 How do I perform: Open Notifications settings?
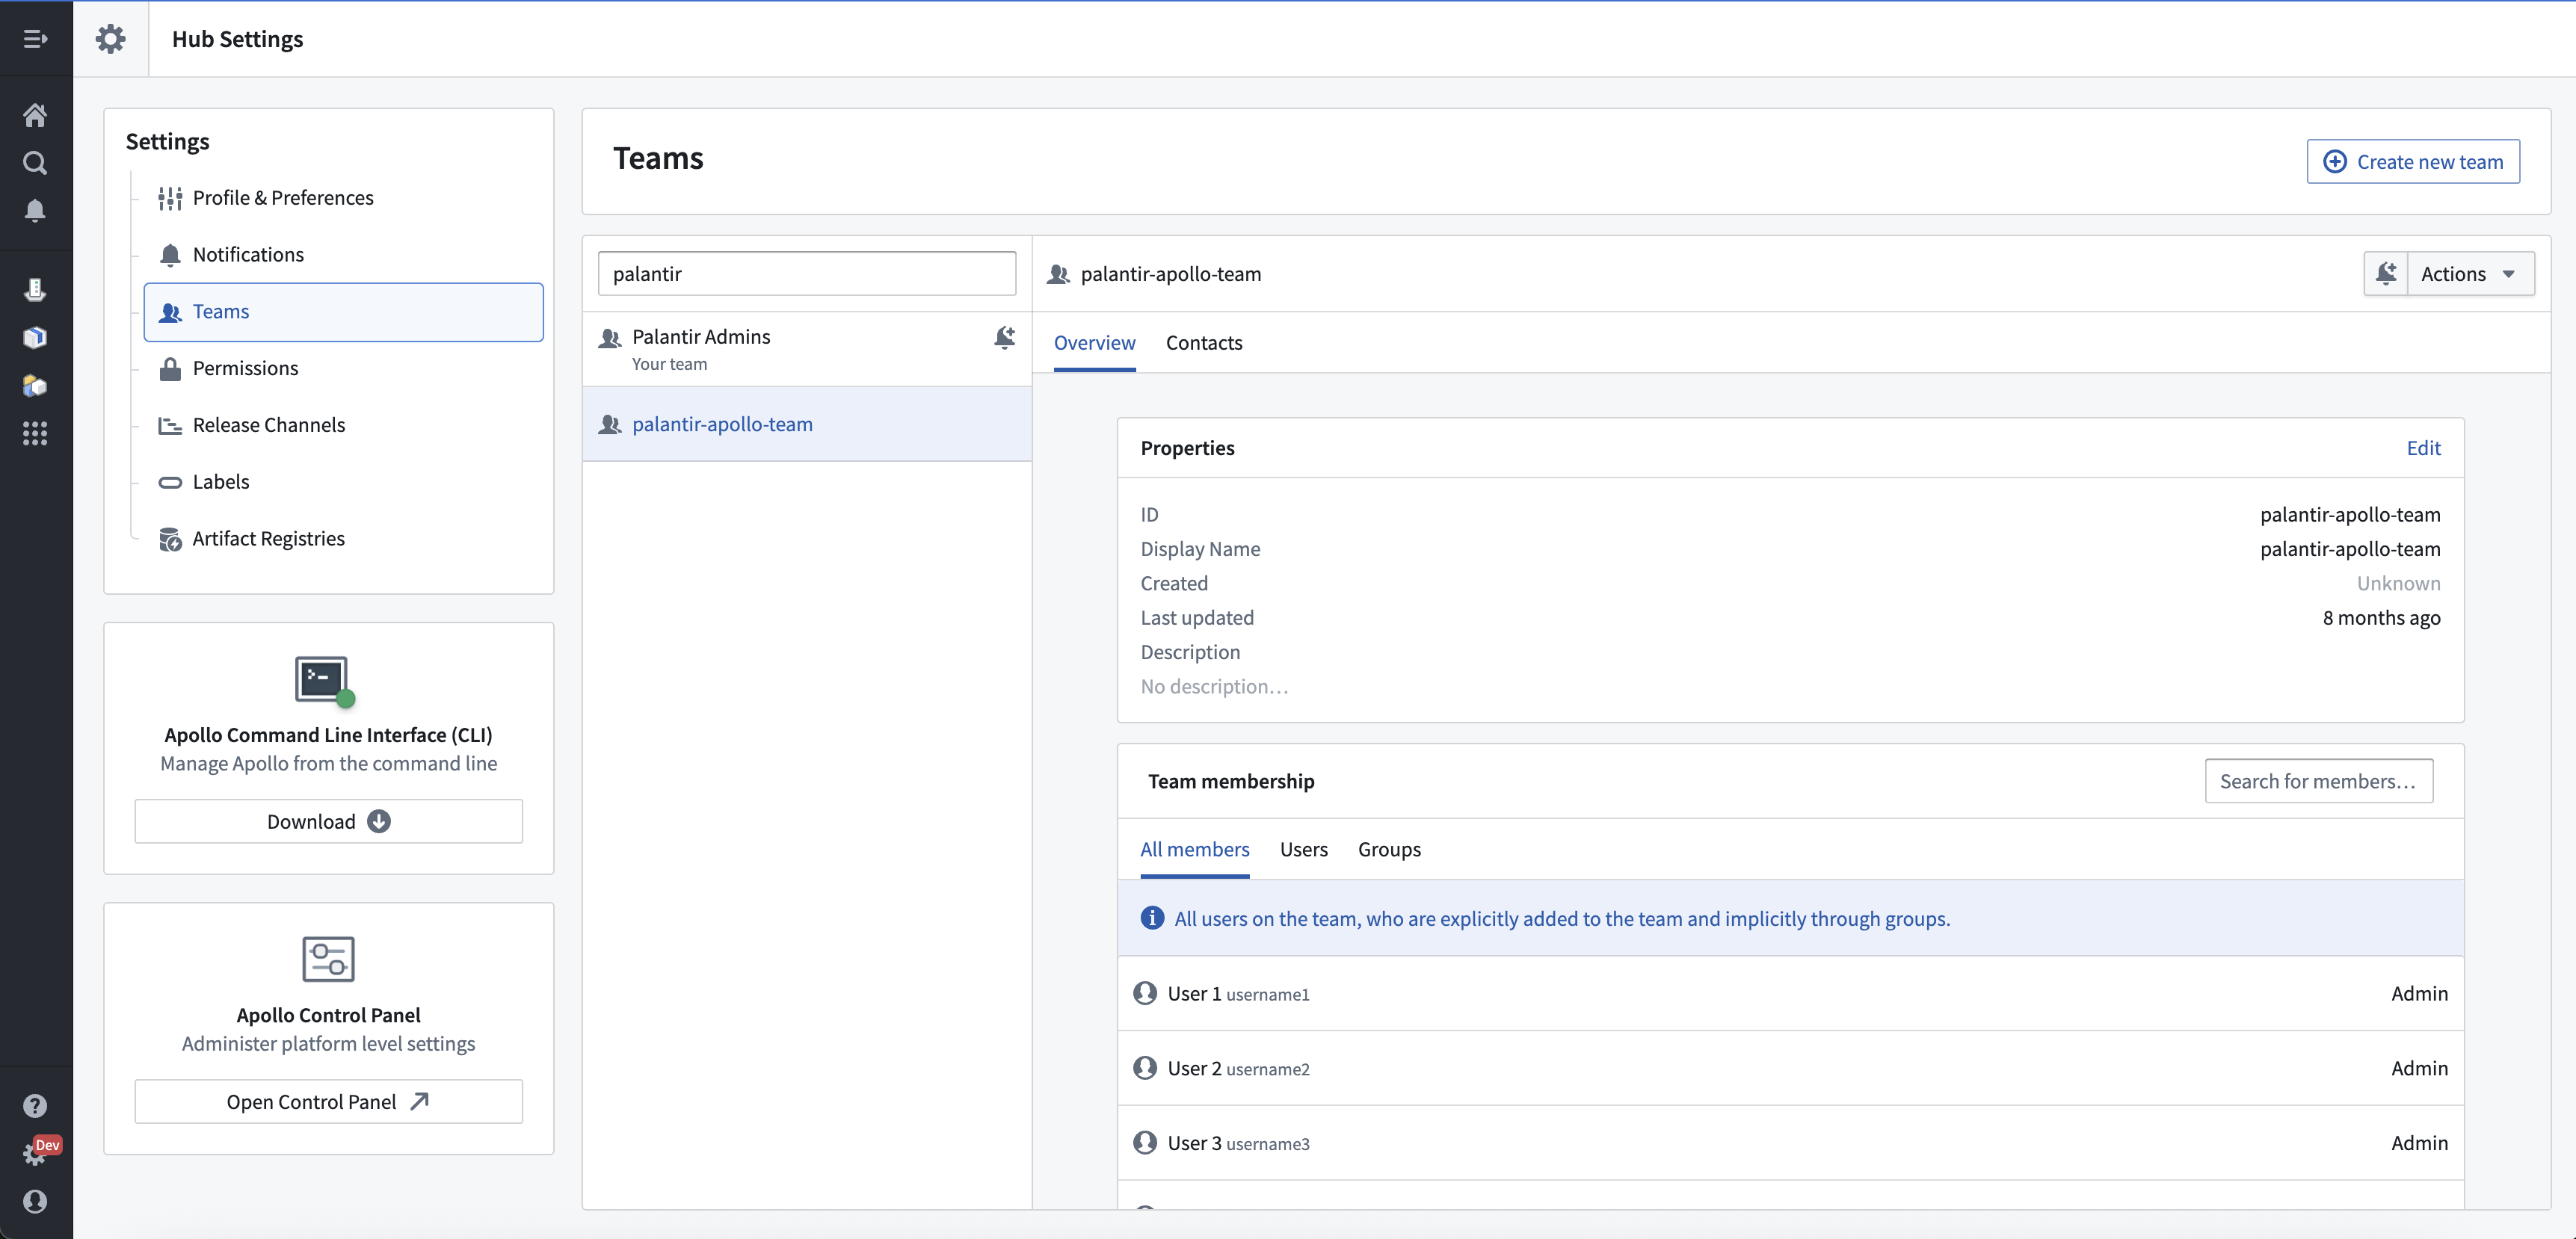343,255
